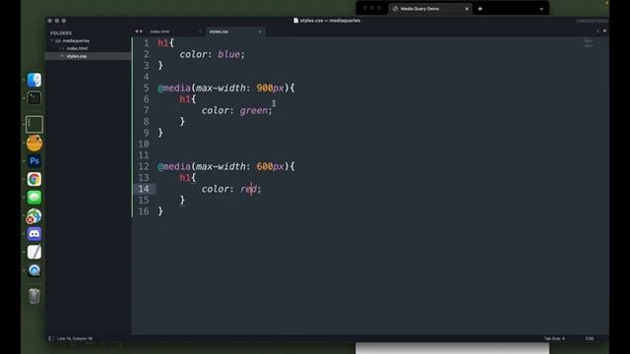
Task: Place cursor on 'green' color value
Action: [x=254, y=110]
